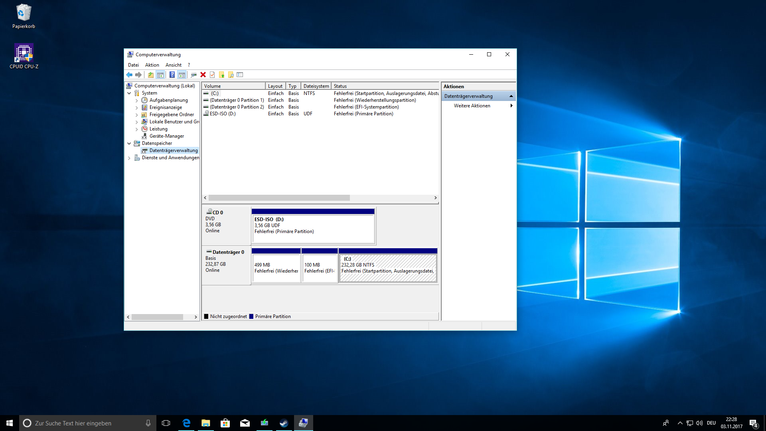Toggle the console tree pane button
Image resolution: width=766 pixels, height=431 pixels.
[160, 75]
